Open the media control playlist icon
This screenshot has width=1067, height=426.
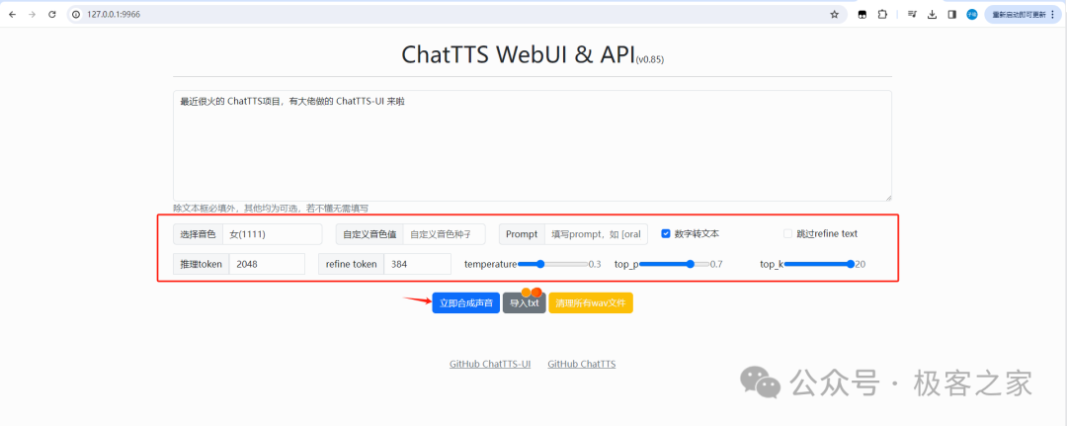(x=912, y=14)
